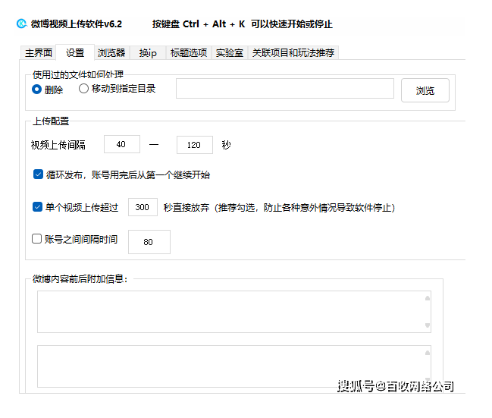Click the 浏览 button

pyautogui.click(x=425, y=90)
